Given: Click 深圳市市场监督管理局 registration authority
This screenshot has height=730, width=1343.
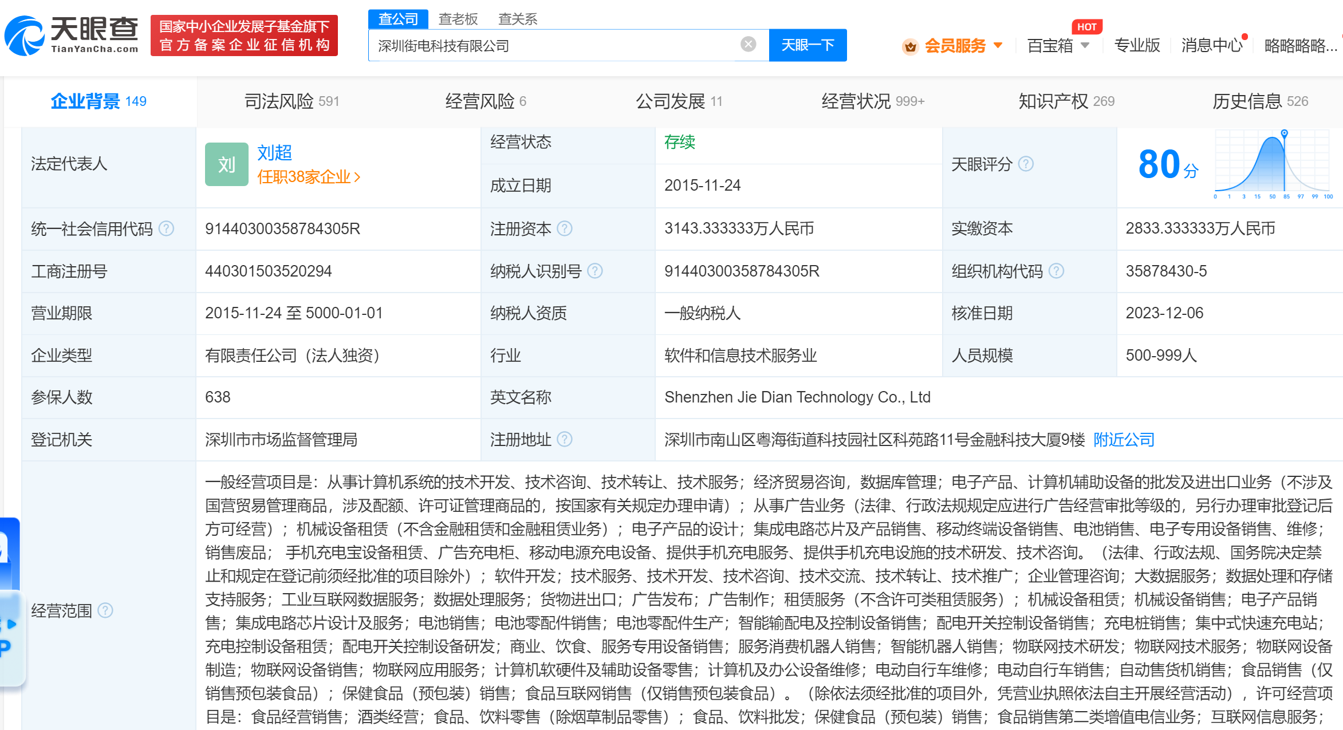Looking at the screenshot, I should 281,440.
